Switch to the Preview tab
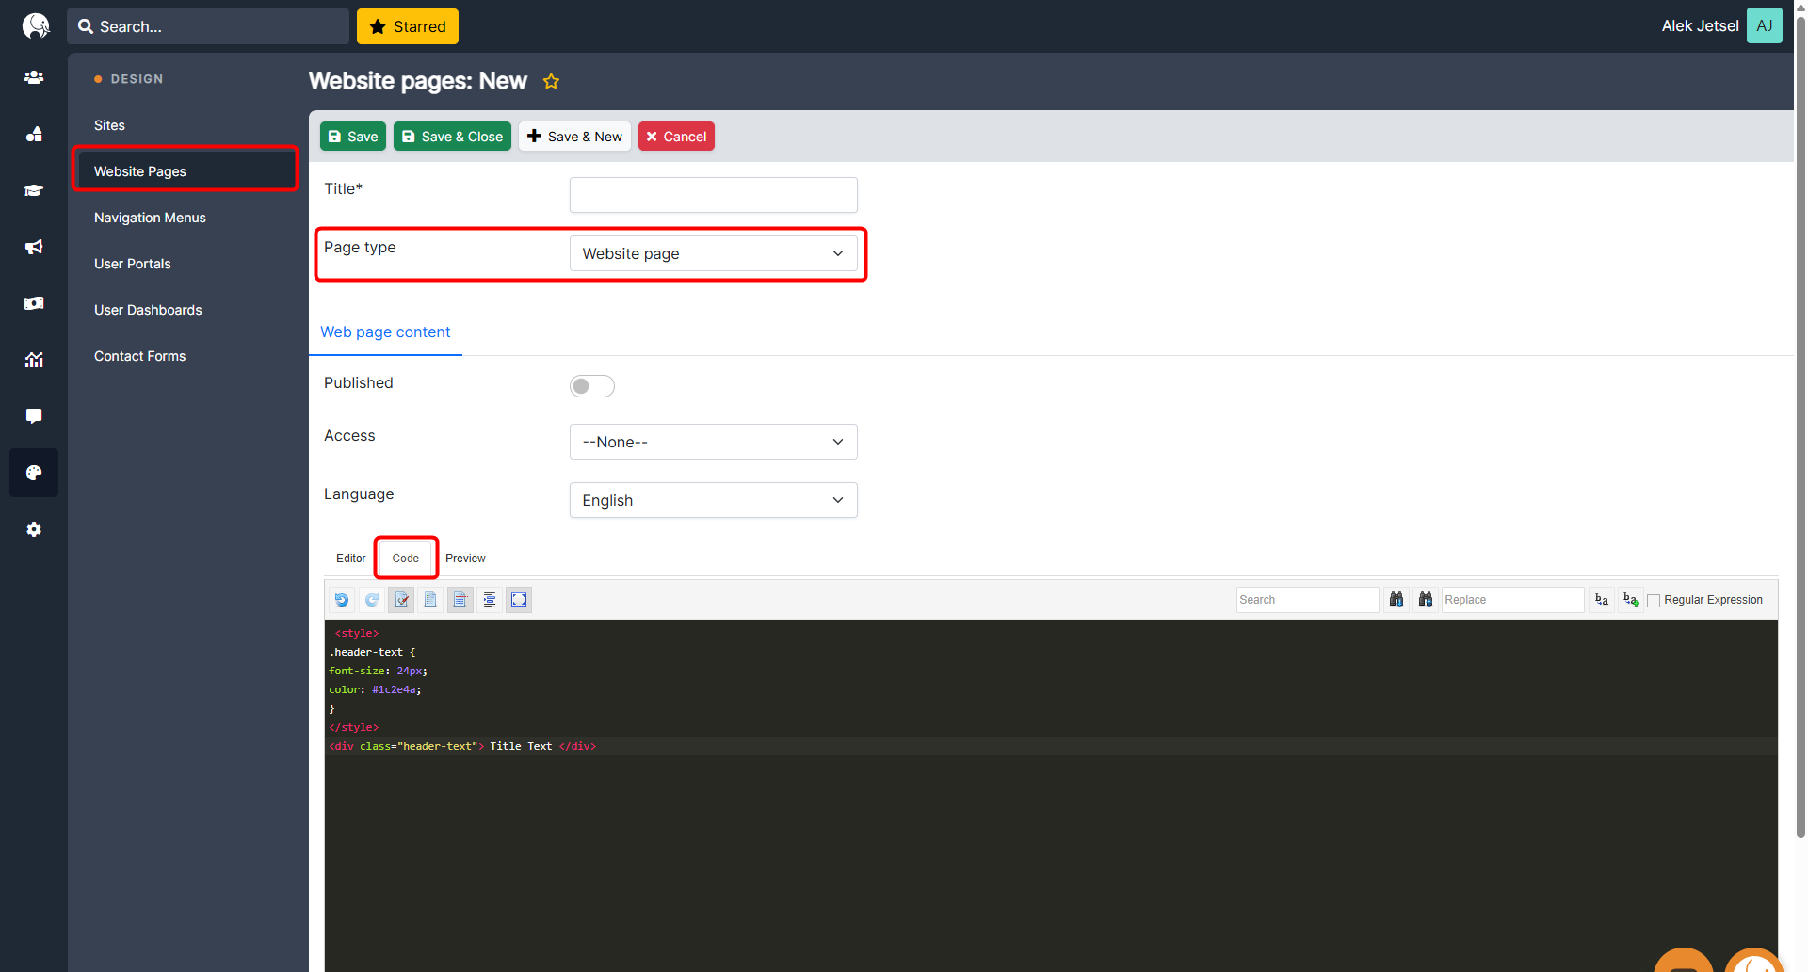The image size is (1808, 972). pos(465,559)
